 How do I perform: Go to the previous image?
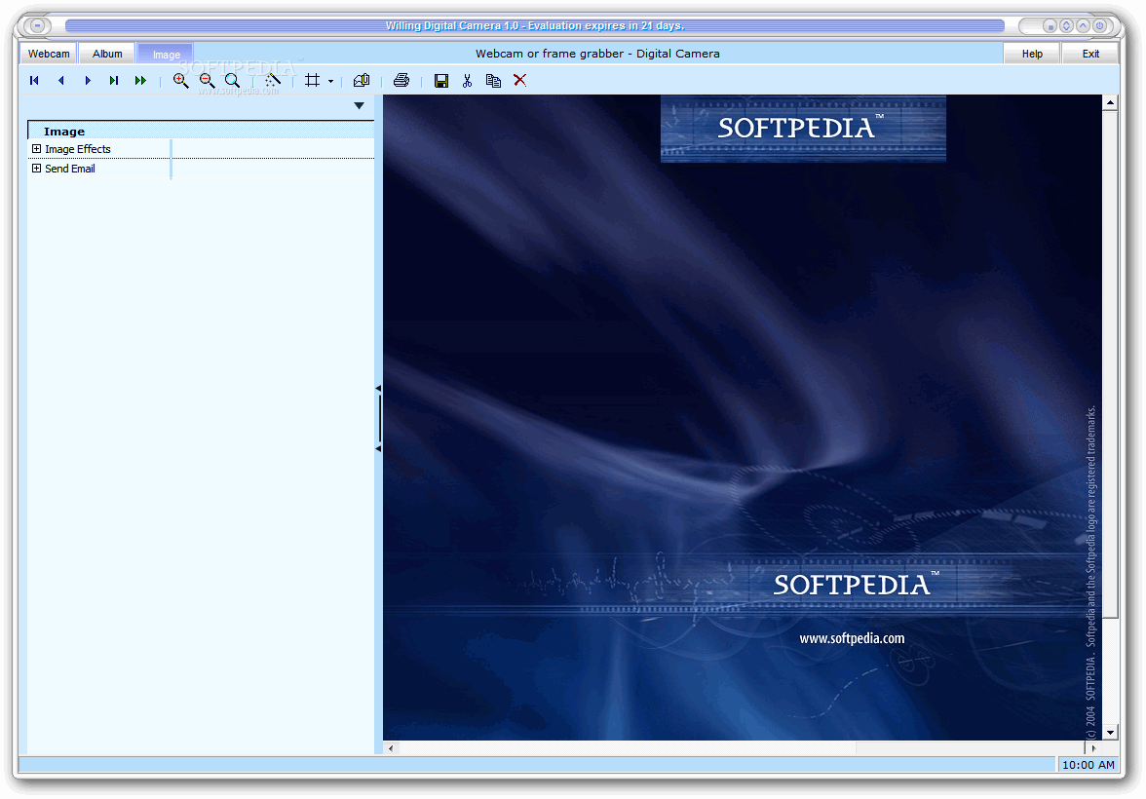pos(60,81)
